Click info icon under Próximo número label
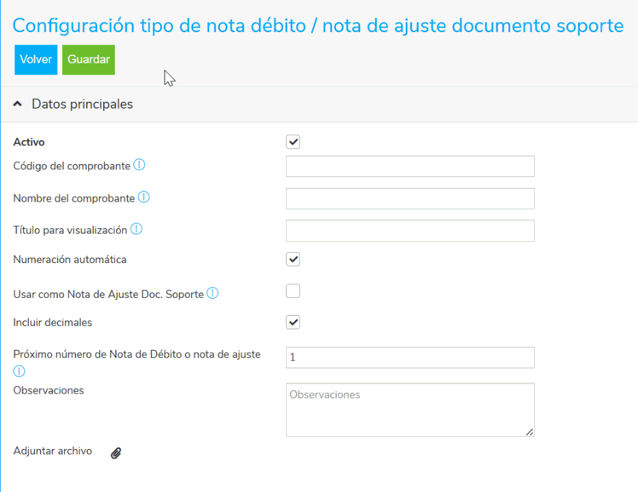The height and width of the screenshot is (492, 638). (x=19, y=372)
